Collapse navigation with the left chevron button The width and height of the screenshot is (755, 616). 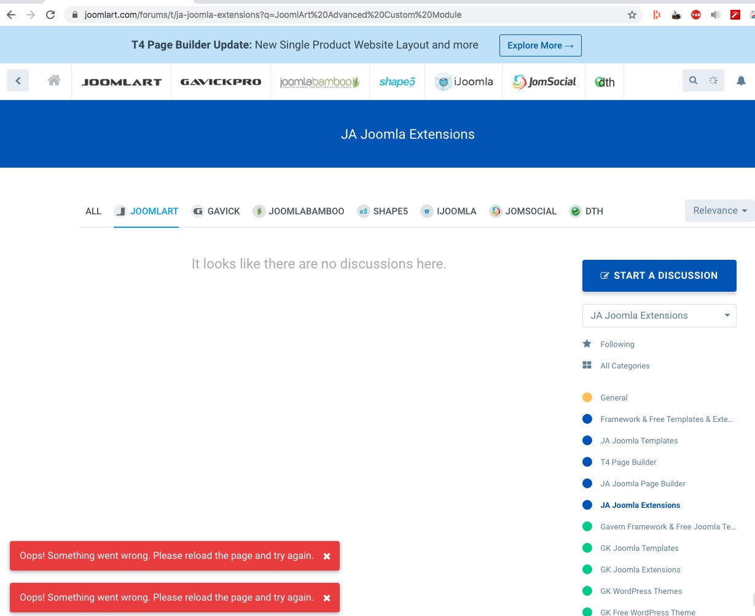(18, 80)
